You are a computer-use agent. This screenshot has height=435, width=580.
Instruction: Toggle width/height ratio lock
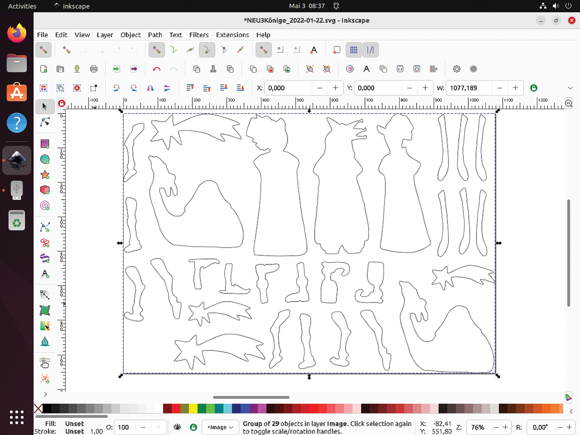pos(534,88)
